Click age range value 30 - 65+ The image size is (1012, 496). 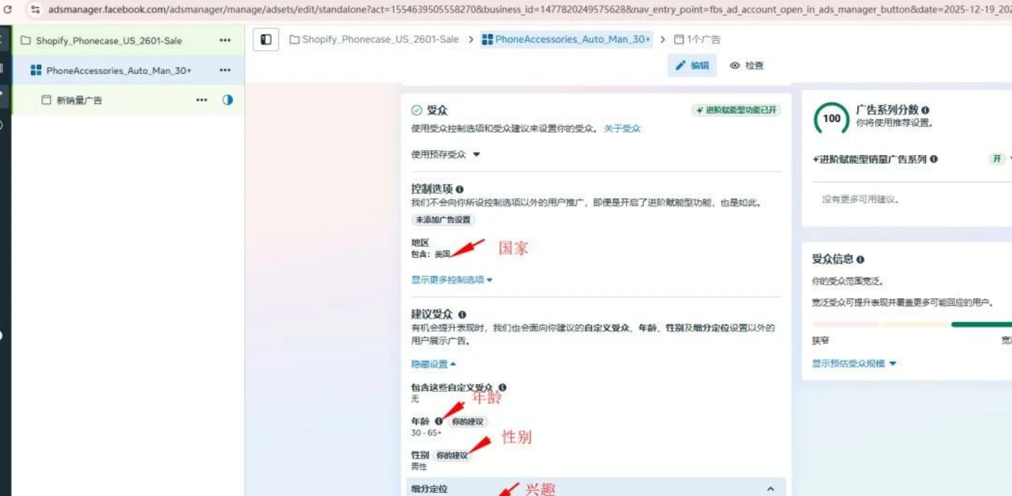click(426, 433)
